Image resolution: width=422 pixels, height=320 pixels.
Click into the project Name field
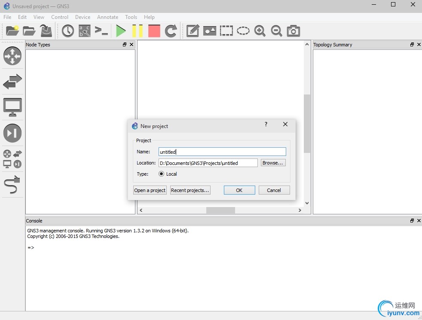pyautogui.click(x=222, y=152)
